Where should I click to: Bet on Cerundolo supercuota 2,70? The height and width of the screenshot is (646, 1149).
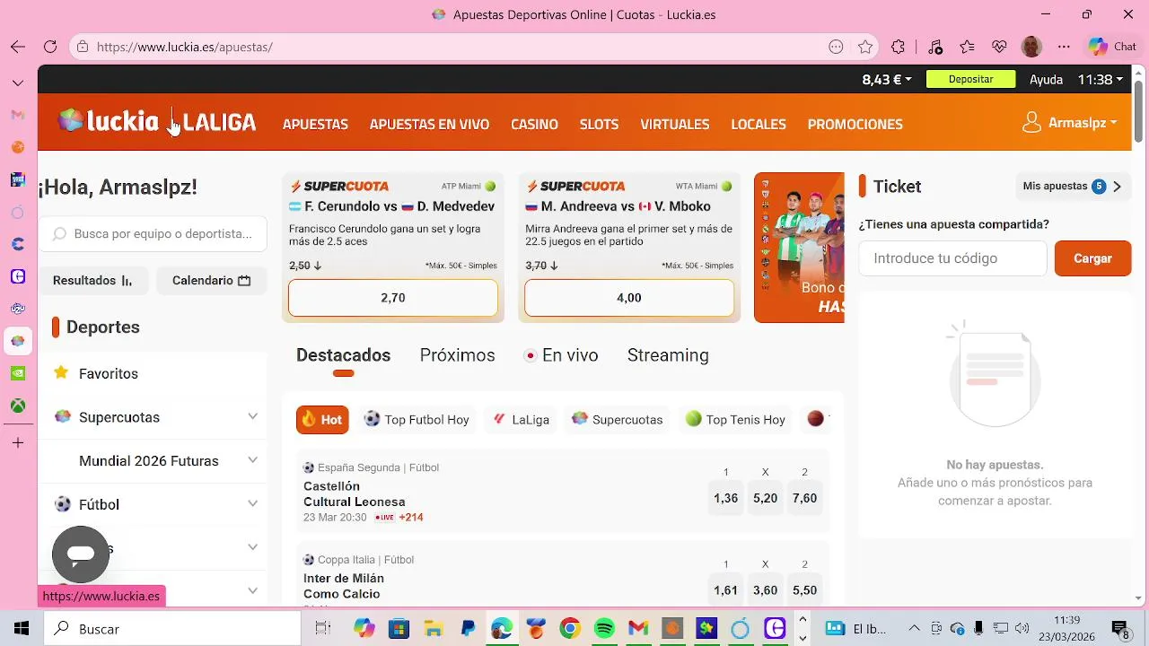(393, 298)
